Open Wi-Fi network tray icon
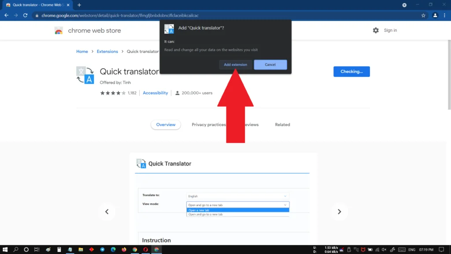 (377, 250)
